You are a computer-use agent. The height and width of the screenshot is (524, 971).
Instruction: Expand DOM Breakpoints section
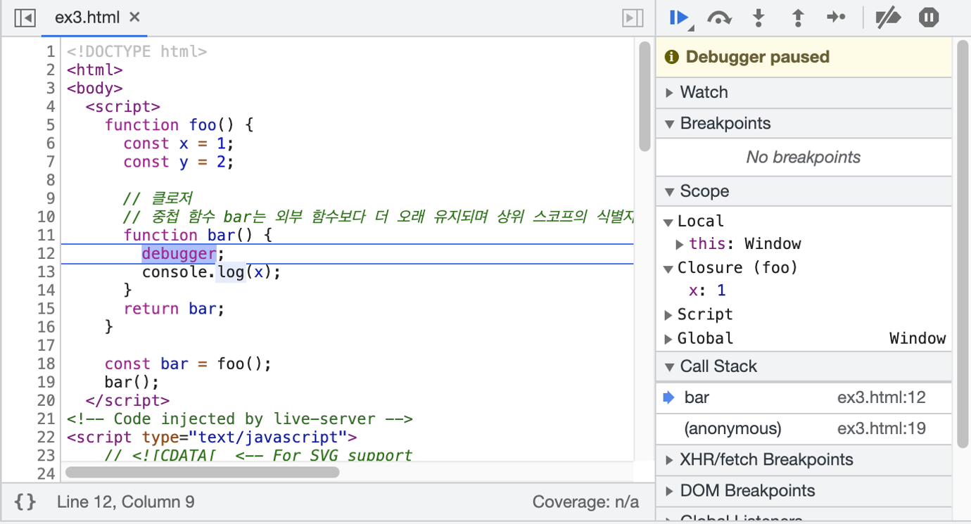(804, 491)
